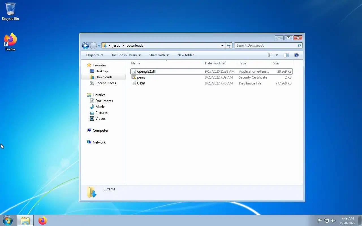Click the Disc Image File type cell
The width and height of the screenshot is (362, 226).
[x=250, y=83]
